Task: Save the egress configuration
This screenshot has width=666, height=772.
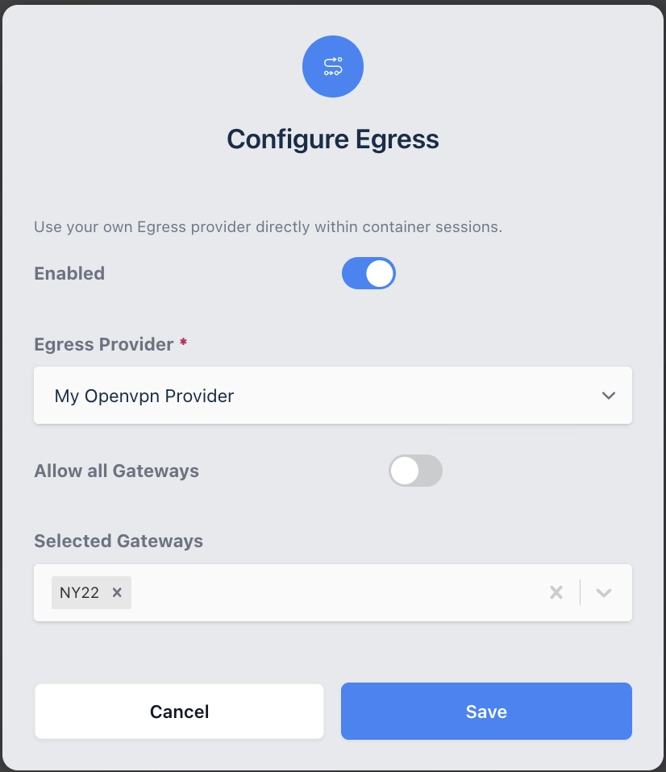Action: (x=486, y=712)
